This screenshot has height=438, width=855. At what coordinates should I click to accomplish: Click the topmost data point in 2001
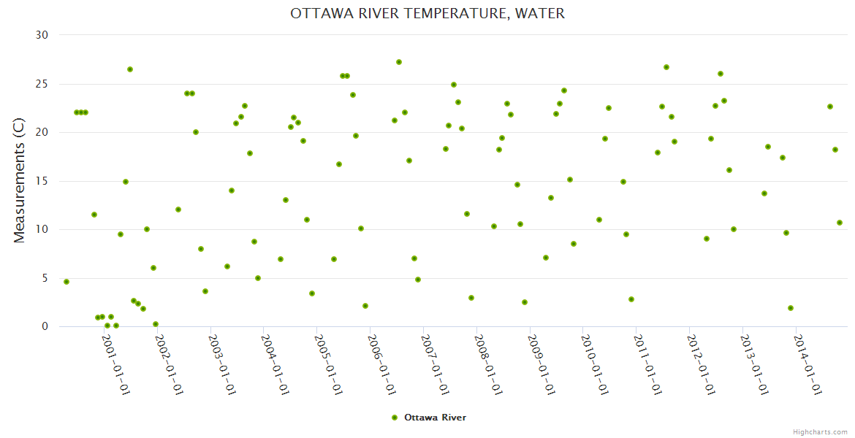click(x=130, y=69)
